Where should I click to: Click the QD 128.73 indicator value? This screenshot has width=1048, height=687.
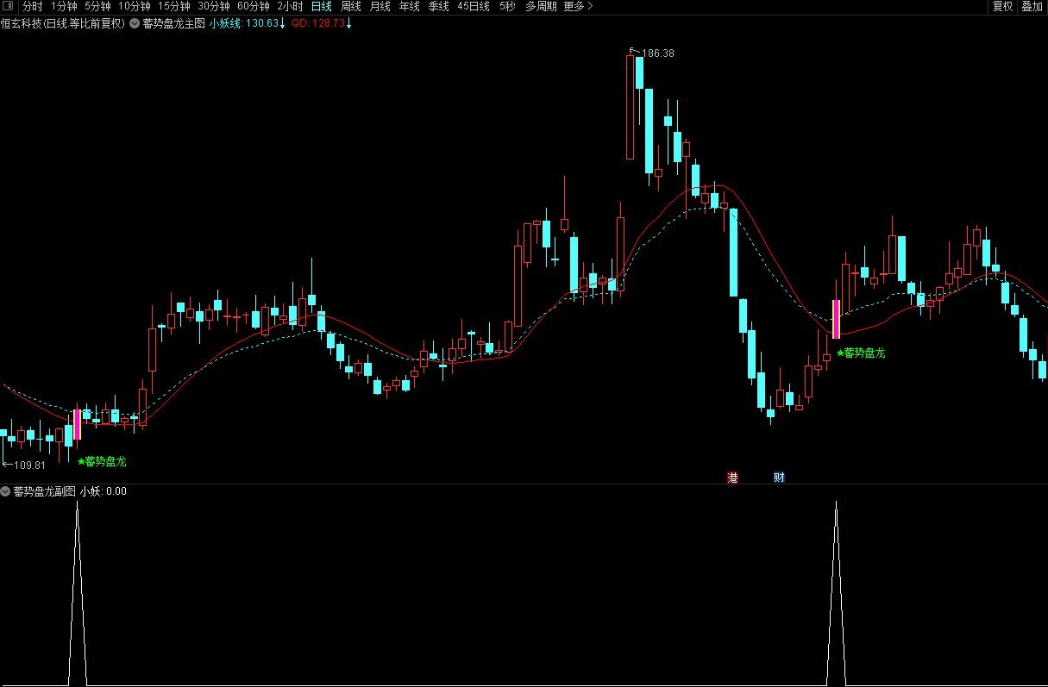pos(321,23)
